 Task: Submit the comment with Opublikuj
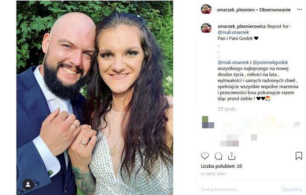292,189
